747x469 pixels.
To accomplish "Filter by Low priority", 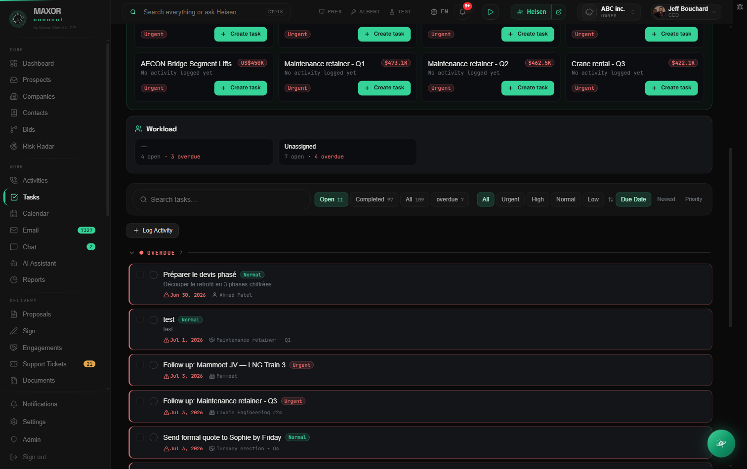I will [593, 199].
